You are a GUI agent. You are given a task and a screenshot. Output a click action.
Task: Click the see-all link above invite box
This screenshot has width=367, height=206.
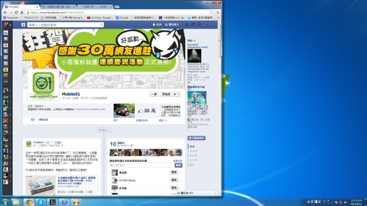178,161
